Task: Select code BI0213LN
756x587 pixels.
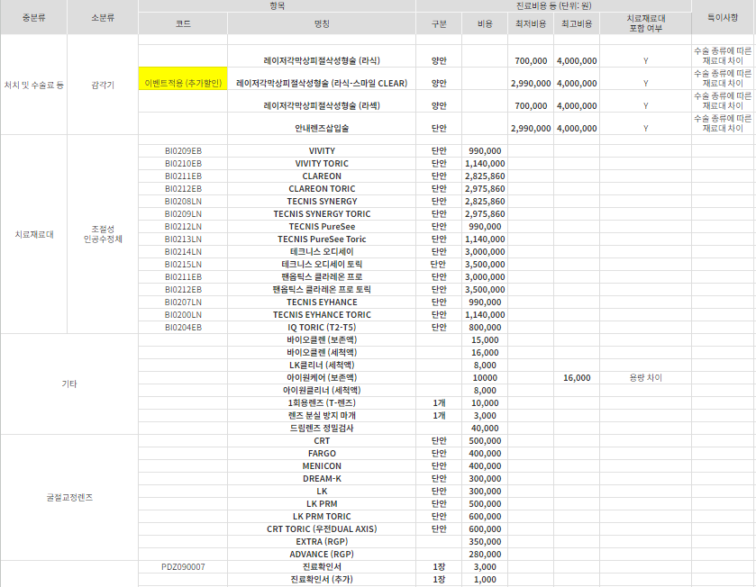Action: pos(183,239)
